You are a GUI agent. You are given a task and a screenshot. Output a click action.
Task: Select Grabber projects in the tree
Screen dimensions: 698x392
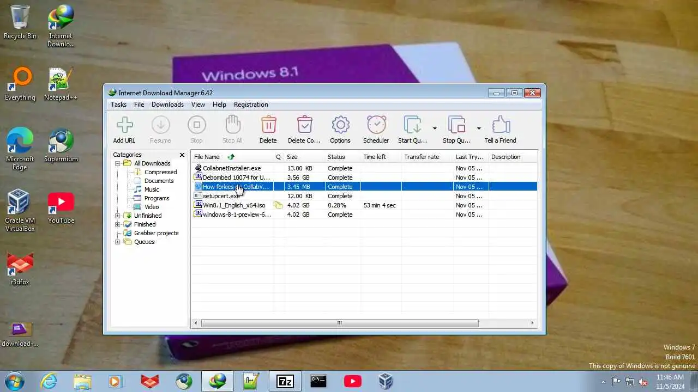[156, 233]
